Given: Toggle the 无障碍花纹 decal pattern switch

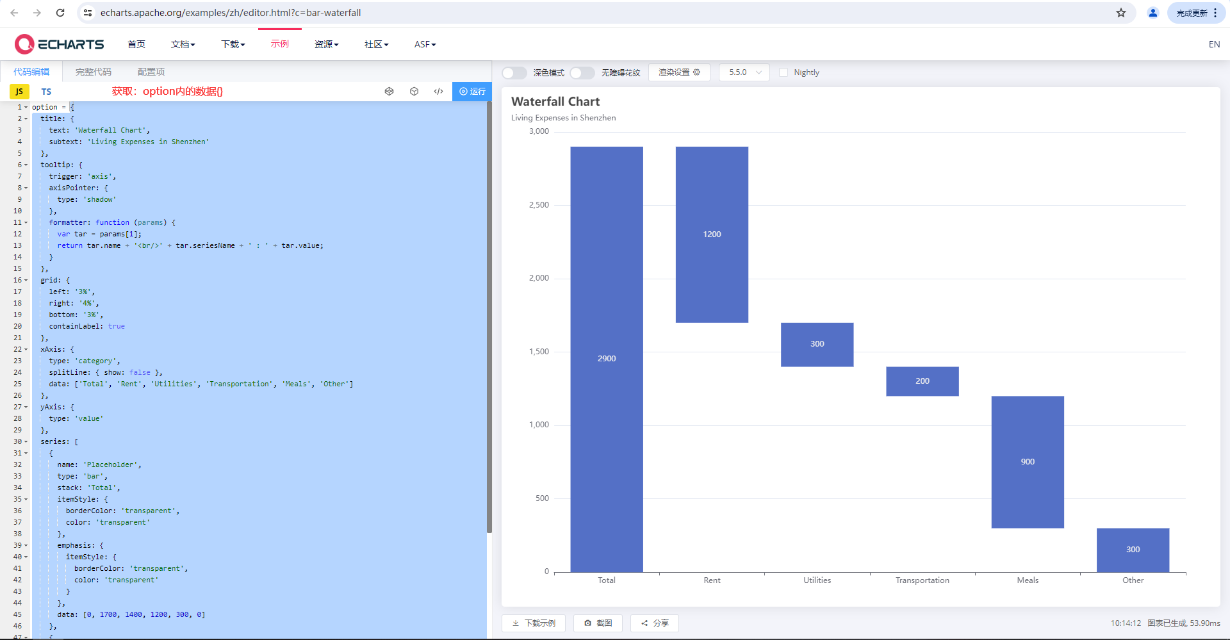Looking at the screenshot, I should coord(582,73).
